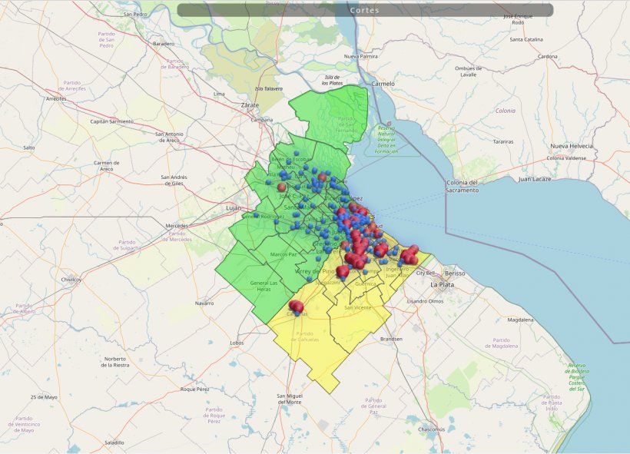Click the Partido de Suipacha label
The image size is (630, 454).
click(127, 245)
